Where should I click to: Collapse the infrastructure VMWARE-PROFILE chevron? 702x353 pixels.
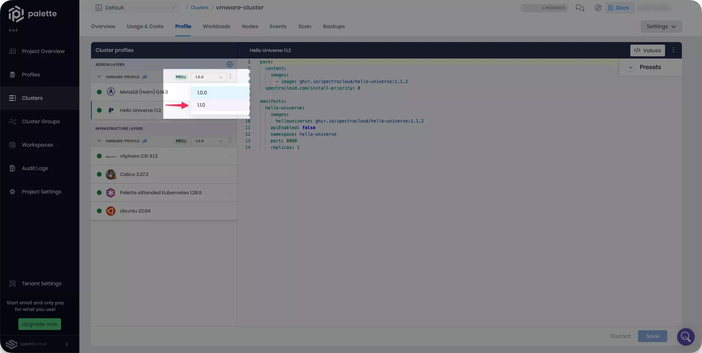(99, 141)
